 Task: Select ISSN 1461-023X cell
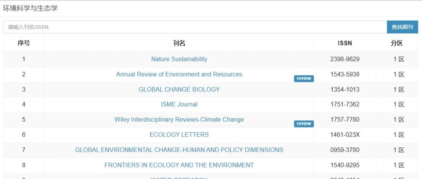(x=345, y=135)
